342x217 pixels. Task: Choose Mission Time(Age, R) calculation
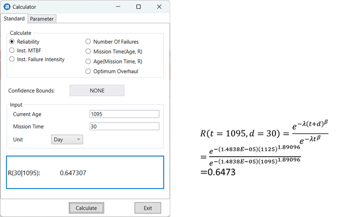coord(88,51)
